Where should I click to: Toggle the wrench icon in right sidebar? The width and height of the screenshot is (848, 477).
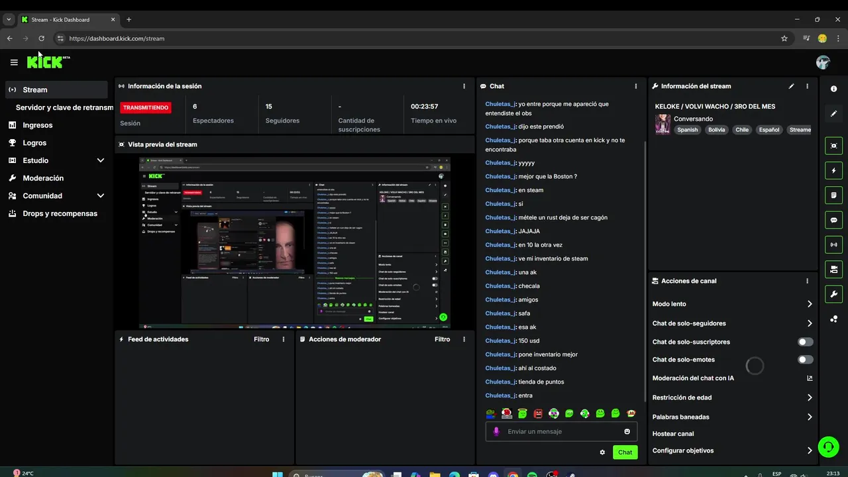point(833,294)
